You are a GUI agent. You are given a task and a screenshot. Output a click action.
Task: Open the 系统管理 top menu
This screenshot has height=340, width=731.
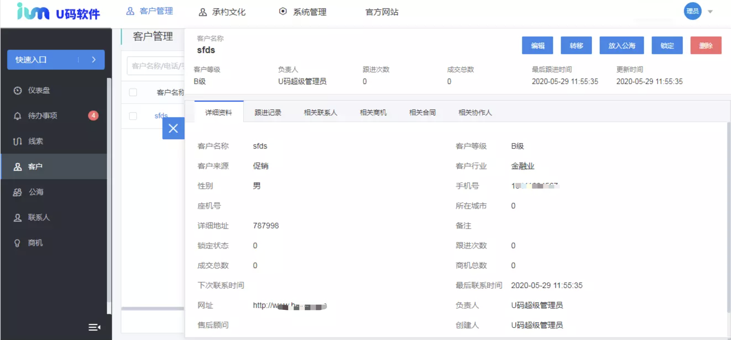[x=303, y=12]
